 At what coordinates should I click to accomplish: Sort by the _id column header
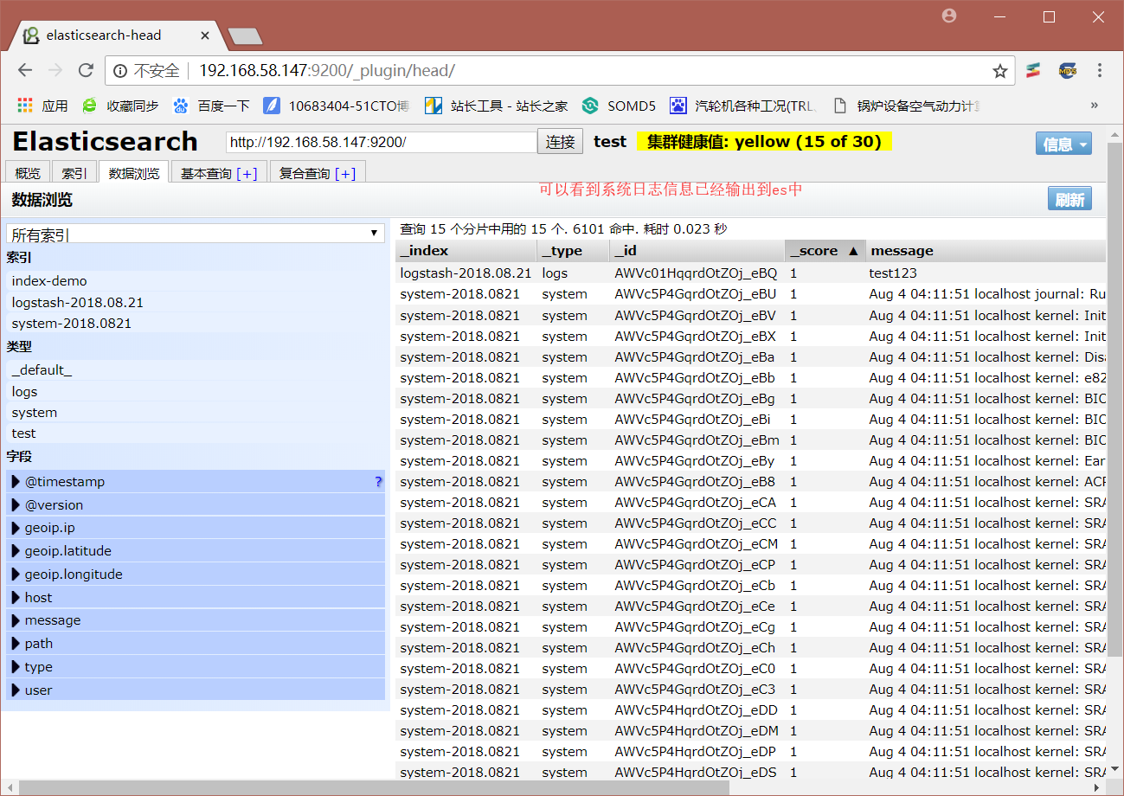[697, 251]
